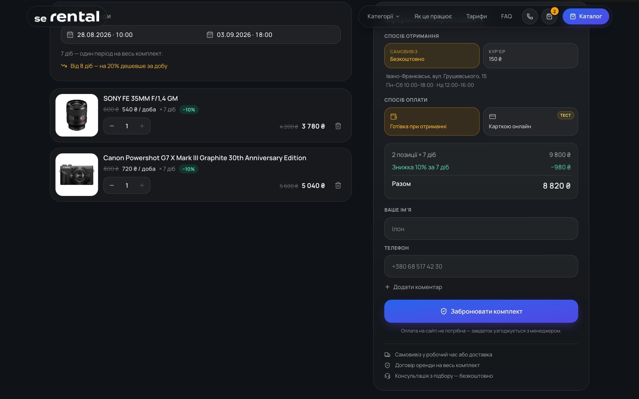Click the ТЕСТ badge on online card option
This screenshot has height=399, width=639.
tap(565, 115)
